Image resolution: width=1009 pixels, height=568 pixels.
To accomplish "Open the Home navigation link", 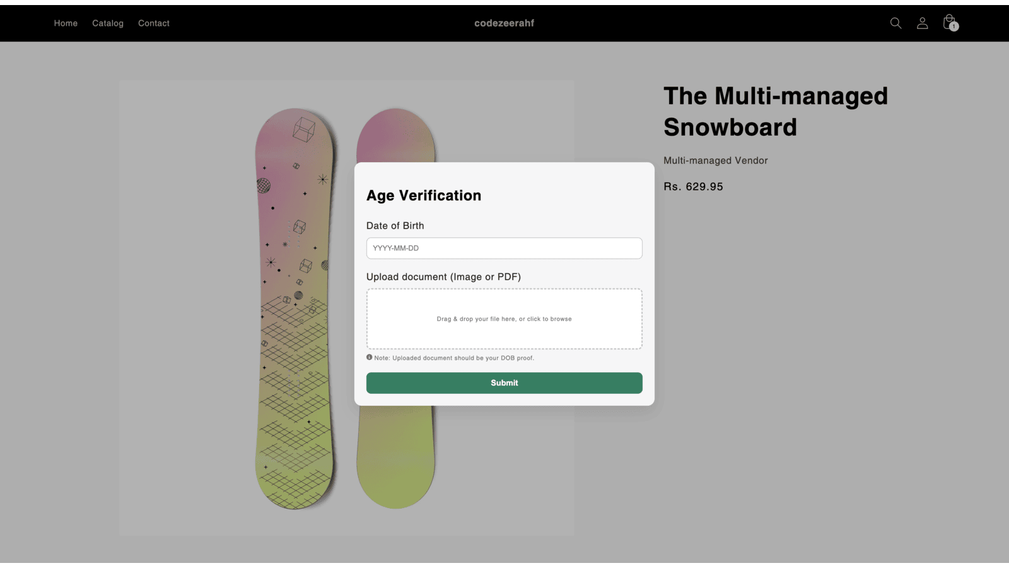I will pyautogui.click(x=66, y=23).
